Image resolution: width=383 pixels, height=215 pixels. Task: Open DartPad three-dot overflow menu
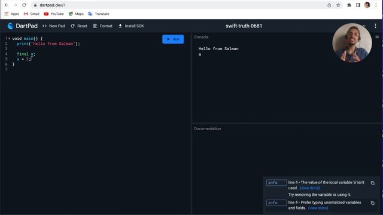tap(375, 26)
